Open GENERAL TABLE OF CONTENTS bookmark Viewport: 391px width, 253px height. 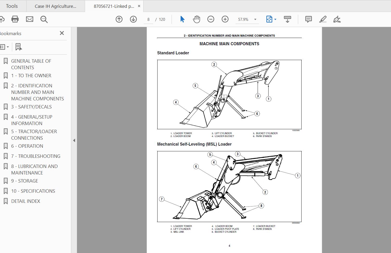(x=31, y=64)
